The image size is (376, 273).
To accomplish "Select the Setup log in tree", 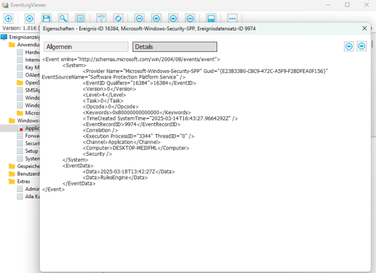I will 32,151.
